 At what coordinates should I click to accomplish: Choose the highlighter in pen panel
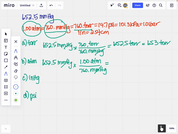16,58
